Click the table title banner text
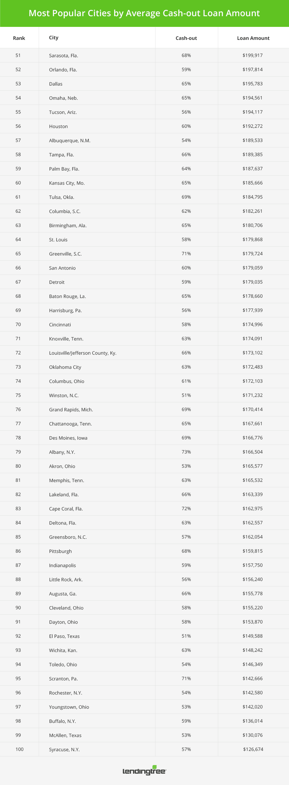The image size is (289, 785). [144, 13]
